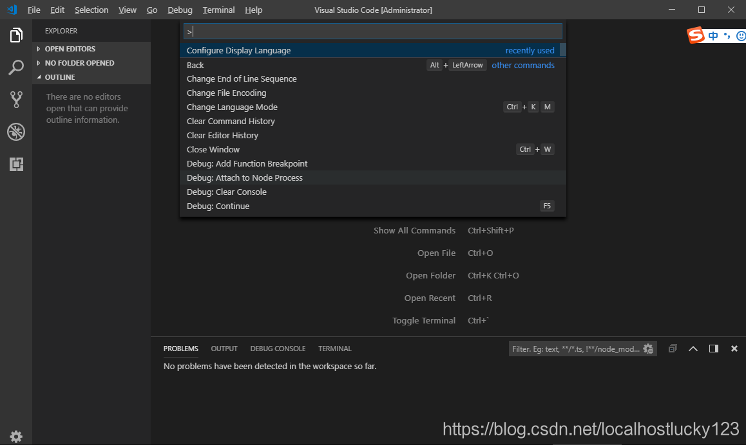Open the Source Control view
Viewport: 746px width, 445px height.
(x=16, y=99)
